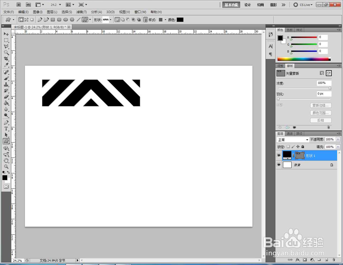343x265 pixels.
Task: Enable Shape Layers mode in options bar
Action: 21,20
